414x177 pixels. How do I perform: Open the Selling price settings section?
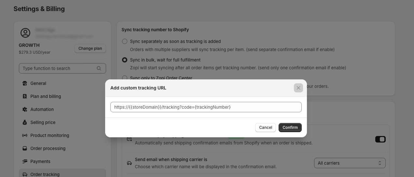point(43,122)
